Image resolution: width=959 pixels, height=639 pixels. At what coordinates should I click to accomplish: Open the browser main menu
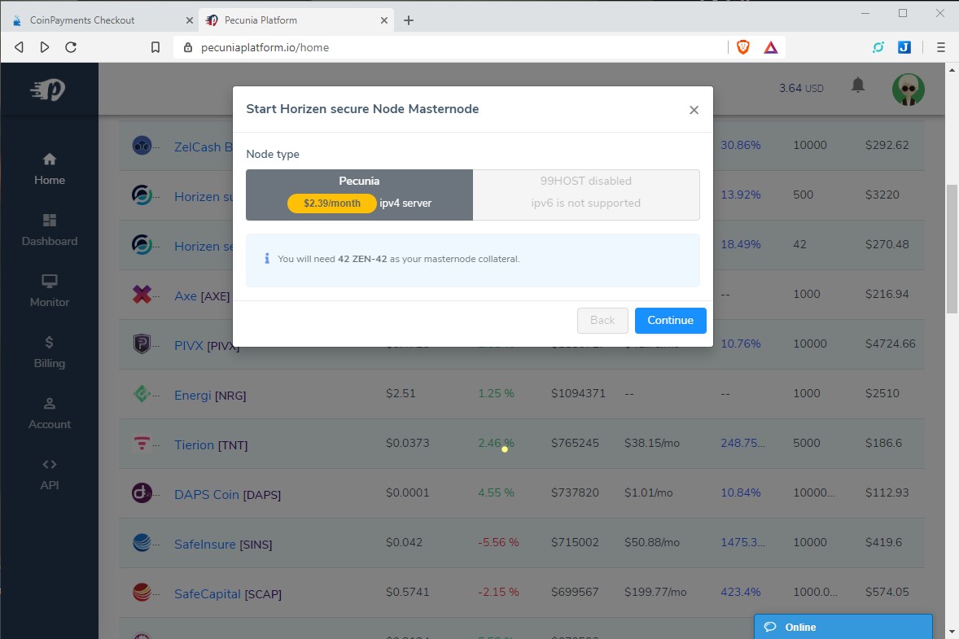(x=940, y=47)
